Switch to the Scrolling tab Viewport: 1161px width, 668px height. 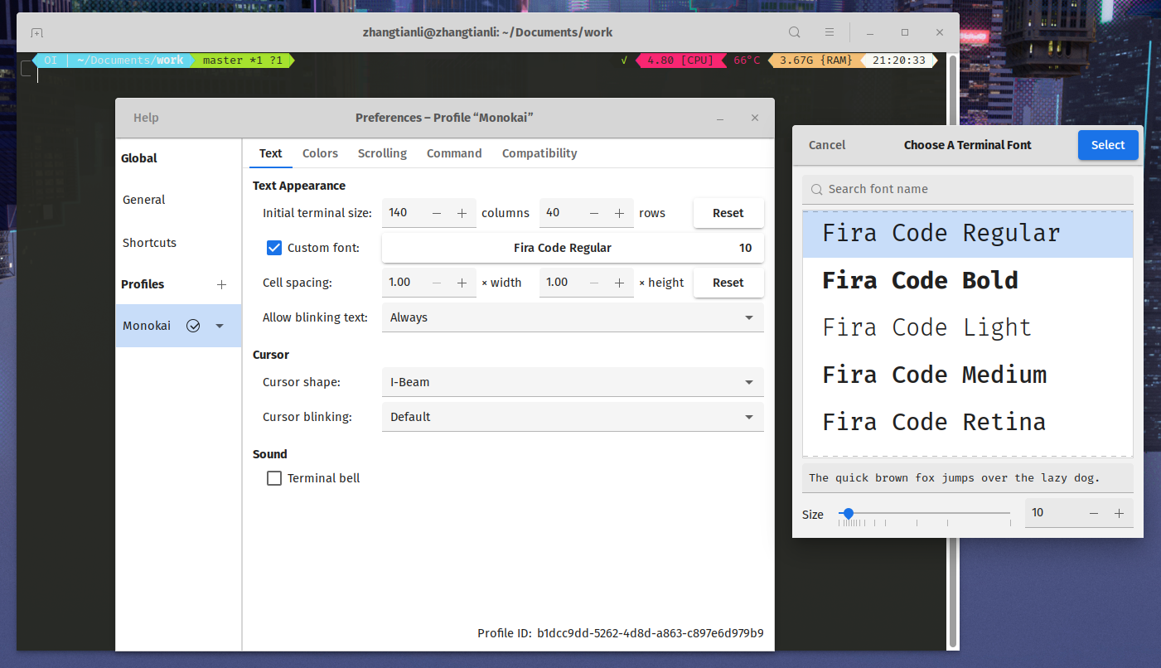point(382,153)
